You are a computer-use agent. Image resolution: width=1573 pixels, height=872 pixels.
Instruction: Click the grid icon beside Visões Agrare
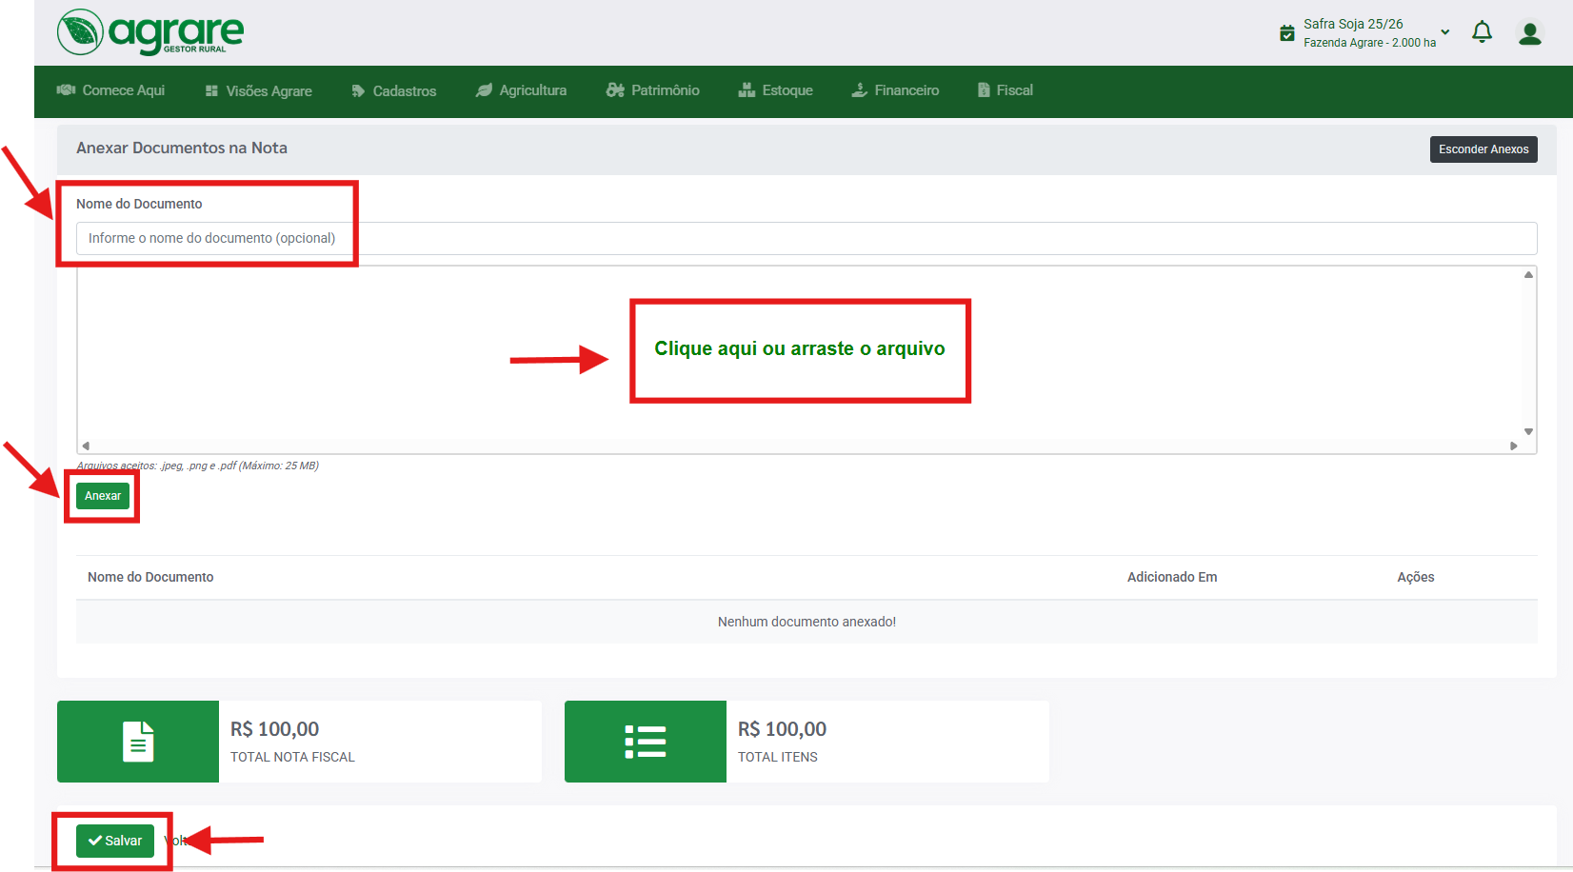point(211,90)
